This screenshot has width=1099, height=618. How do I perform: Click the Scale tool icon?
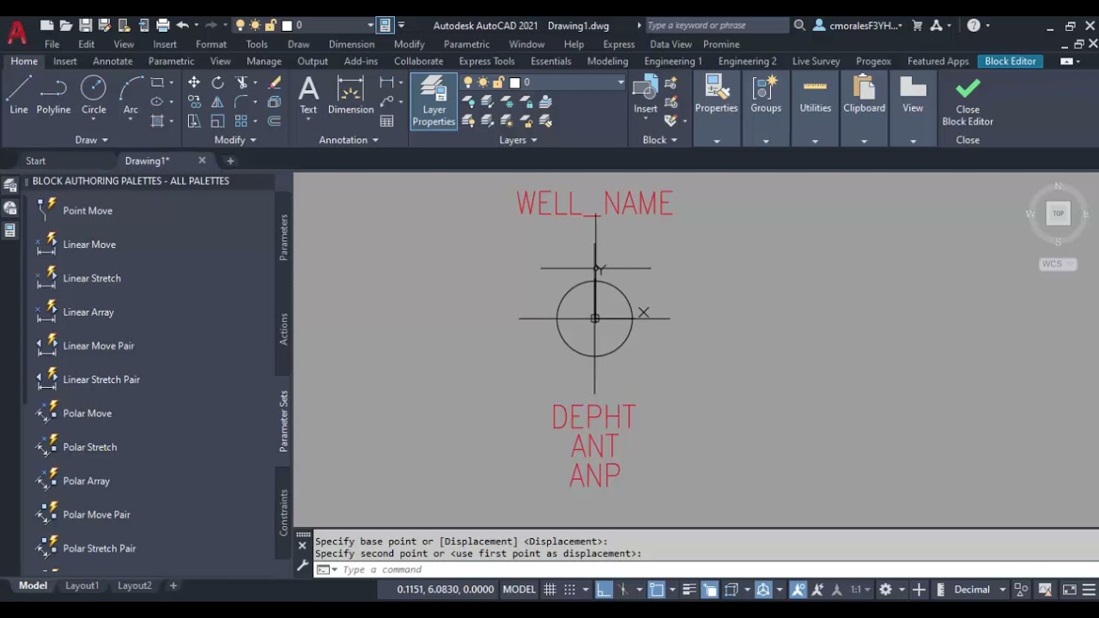tap(217, 121)
